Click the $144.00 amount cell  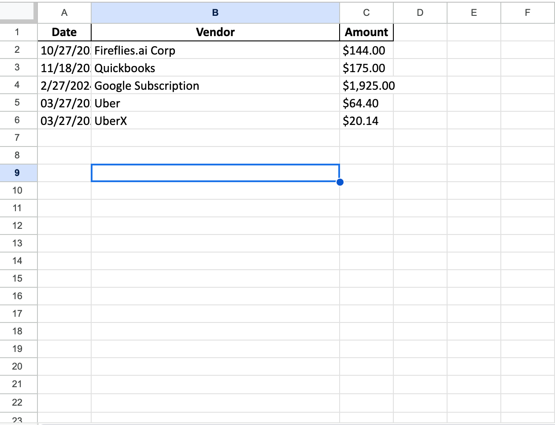click(366, 50)
